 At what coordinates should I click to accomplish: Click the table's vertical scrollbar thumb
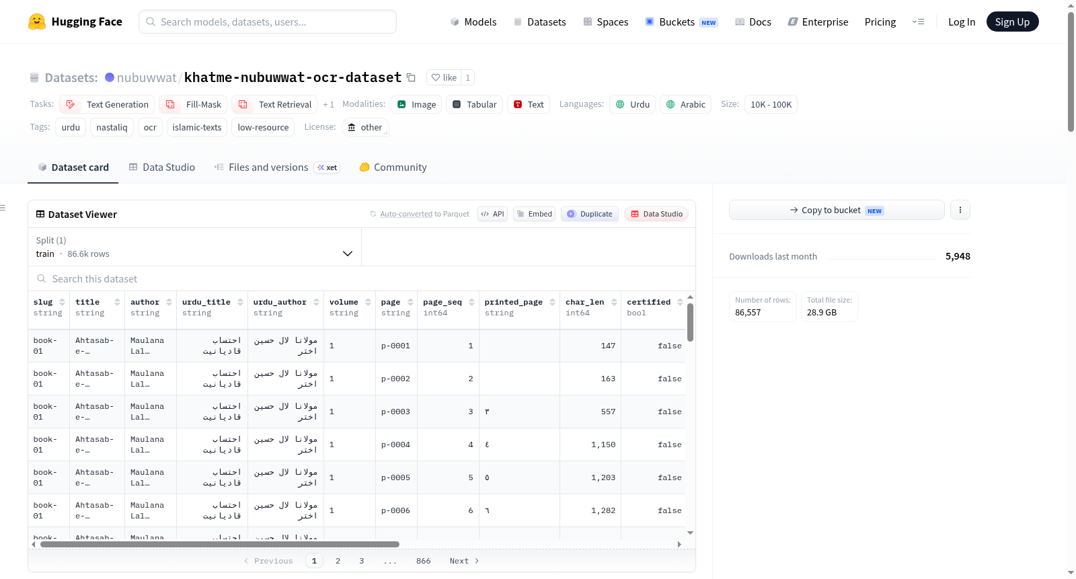(x=690, y=321)
